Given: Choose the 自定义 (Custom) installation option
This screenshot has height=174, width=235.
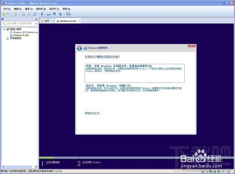Looking at the screenshot, I should pos(133,88).
